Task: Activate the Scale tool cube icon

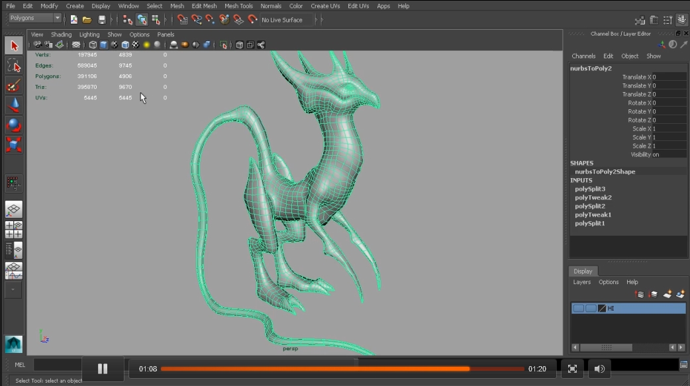Action: (x=14, y=144)
